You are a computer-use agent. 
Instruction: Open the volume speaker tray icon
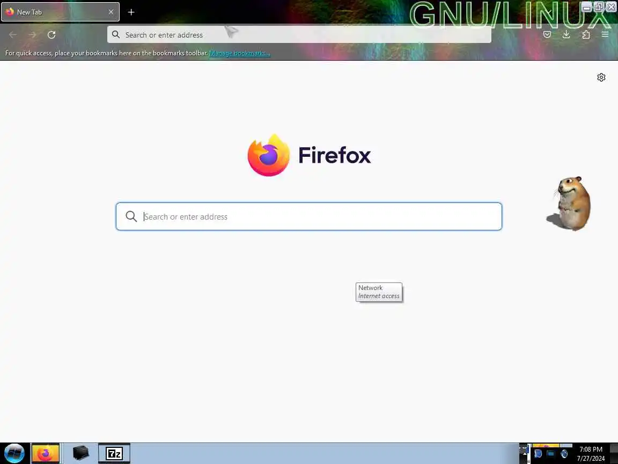(564, 454)
